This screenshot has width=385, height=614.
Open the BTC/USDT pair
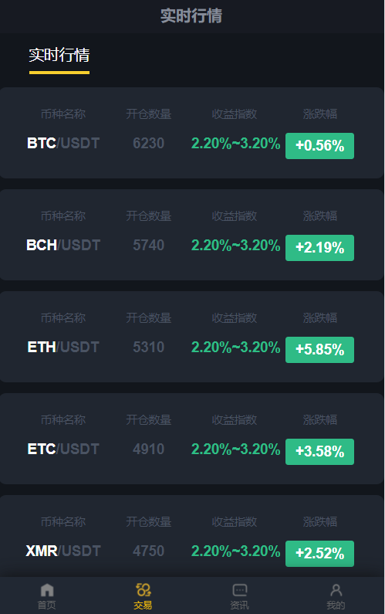[x=63, y=144]
